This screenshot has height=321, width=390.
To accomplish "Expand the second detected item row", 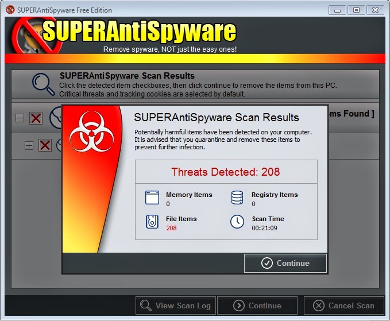I will pos(29,145).
